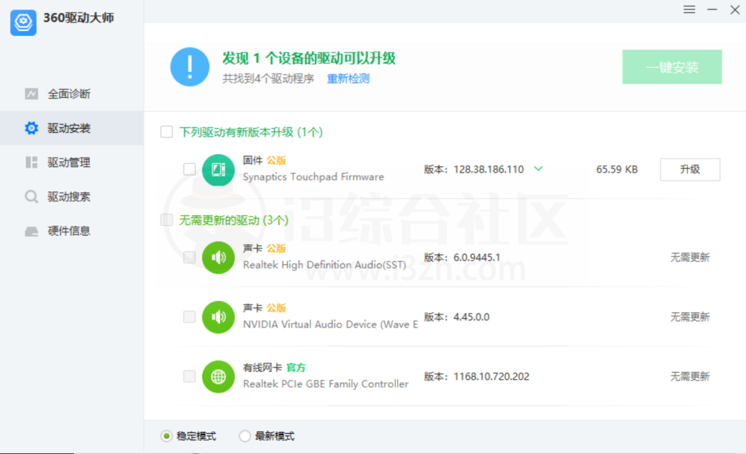Click the 发现 1 个设备的驱动可以升级 headline
This screenshot has height=454, width=746.
(x=309, y=58)
